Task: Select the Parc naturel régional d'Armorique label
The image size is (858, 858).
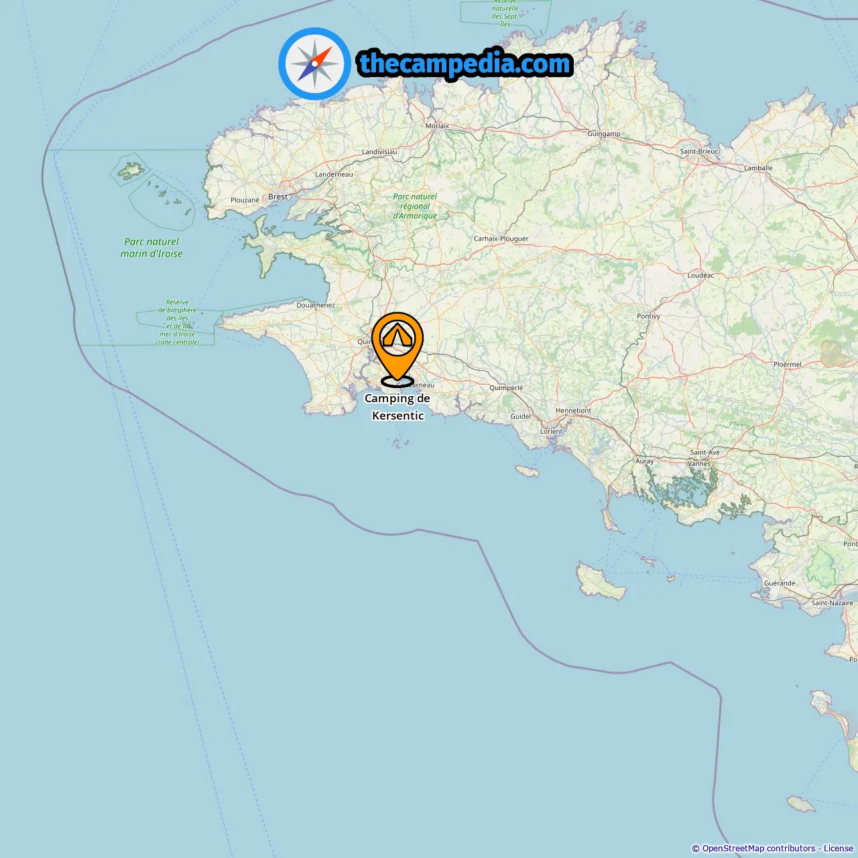Action: pos(415,206)
